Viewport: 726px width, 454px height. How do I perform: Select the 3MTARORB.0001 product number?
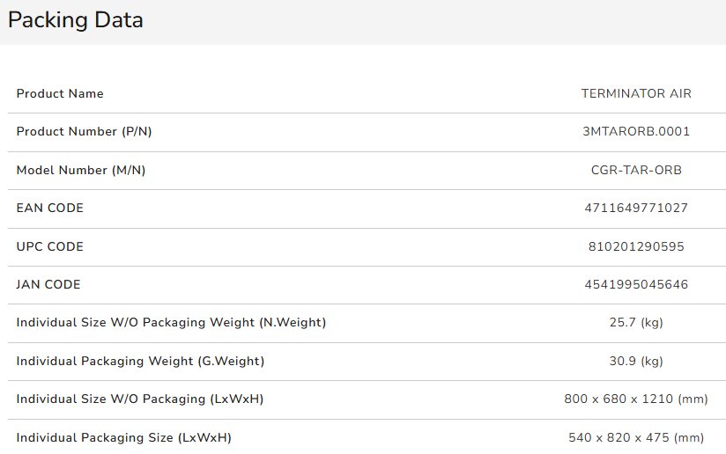[x=636, y=131]
